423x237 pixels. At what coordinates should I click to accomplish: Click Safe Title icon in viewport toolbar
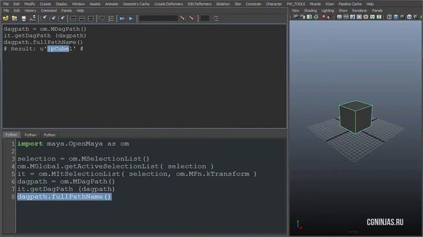point(379,16)
